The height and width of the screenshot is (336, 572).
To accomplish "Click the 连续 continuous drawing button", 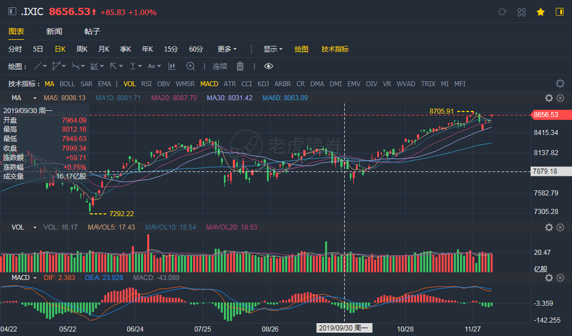I will pyautogui.click(x=220, y=66).
